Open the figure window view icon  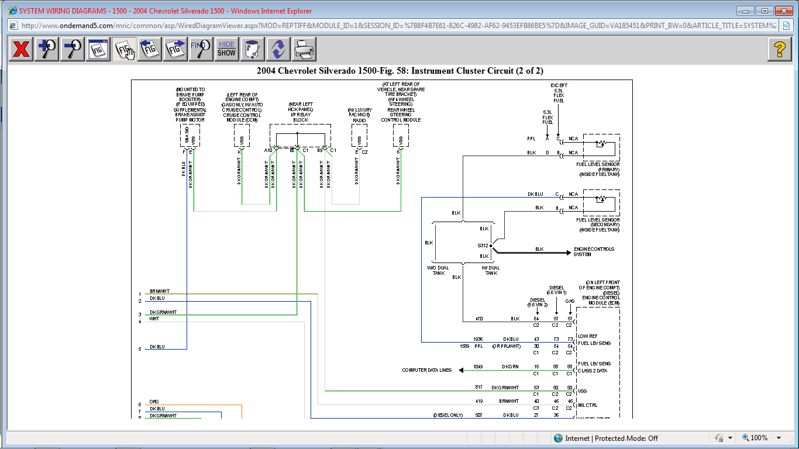coord(98,49)
